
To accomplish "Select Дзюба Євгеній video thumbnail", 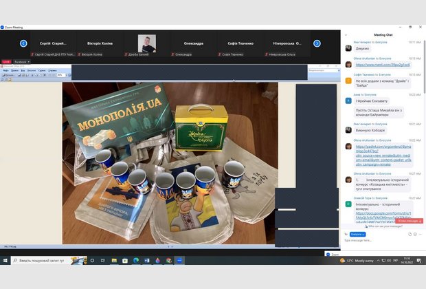I will [146, 43].
